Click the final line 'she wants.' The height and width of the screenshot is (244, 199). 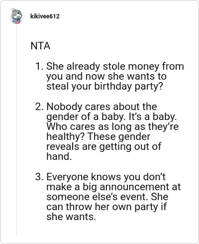pyautogui.click(x=71, y=217)
